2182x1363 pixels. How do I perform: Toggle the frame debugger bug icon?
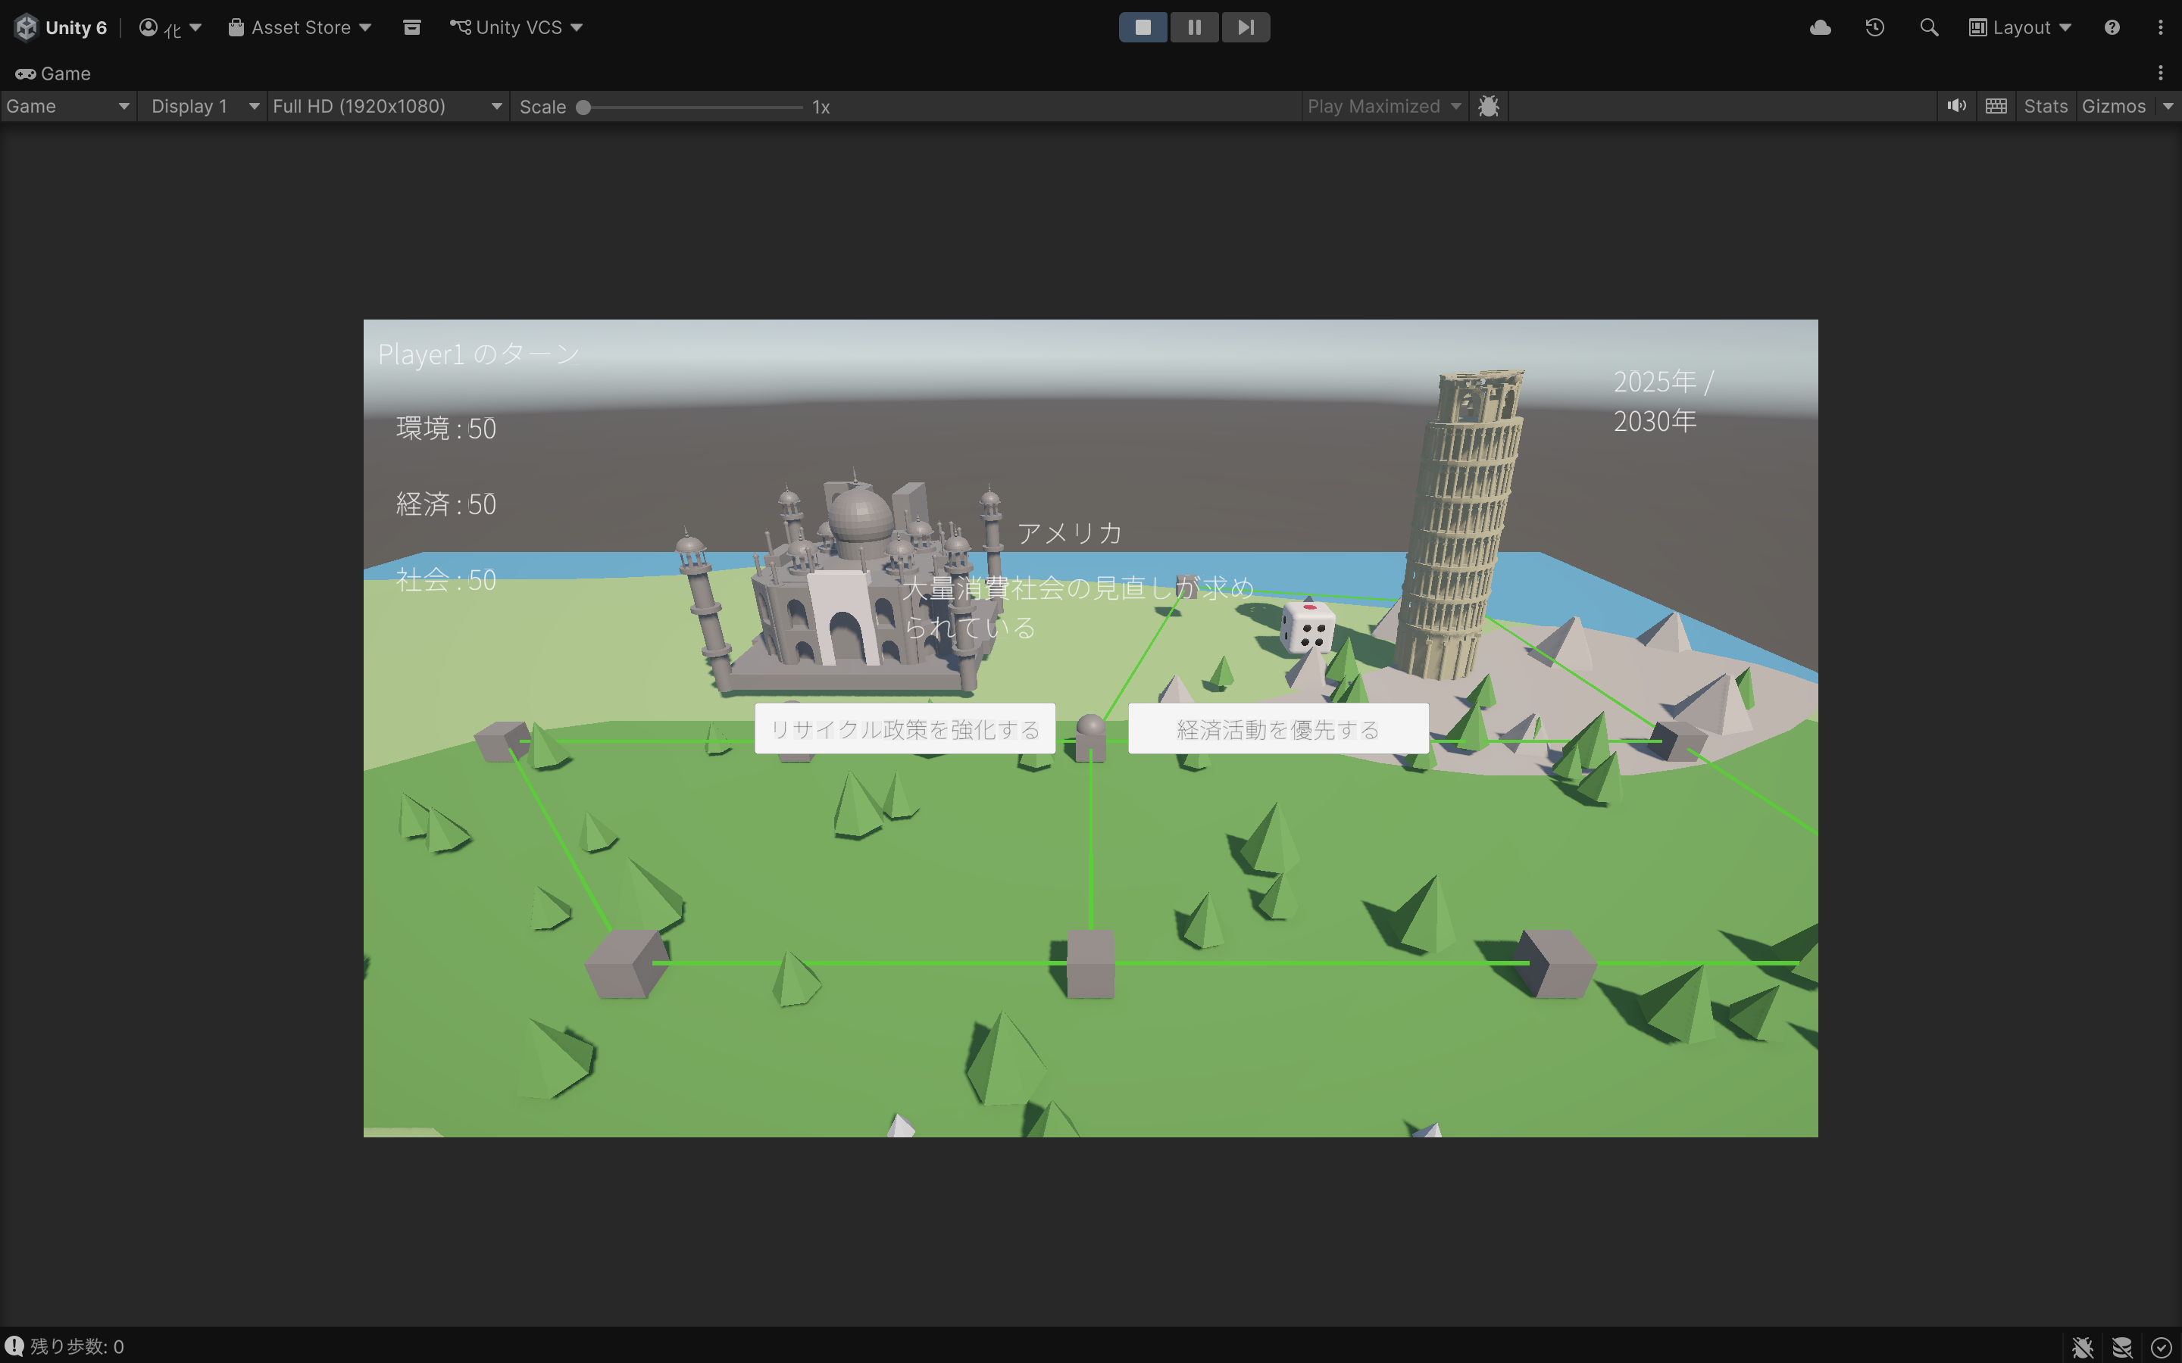point(1489,106)
